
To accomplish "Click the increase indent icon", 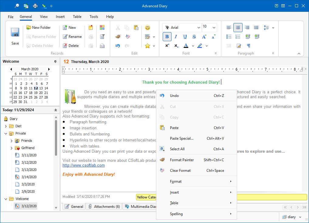I will coord(257,37).
